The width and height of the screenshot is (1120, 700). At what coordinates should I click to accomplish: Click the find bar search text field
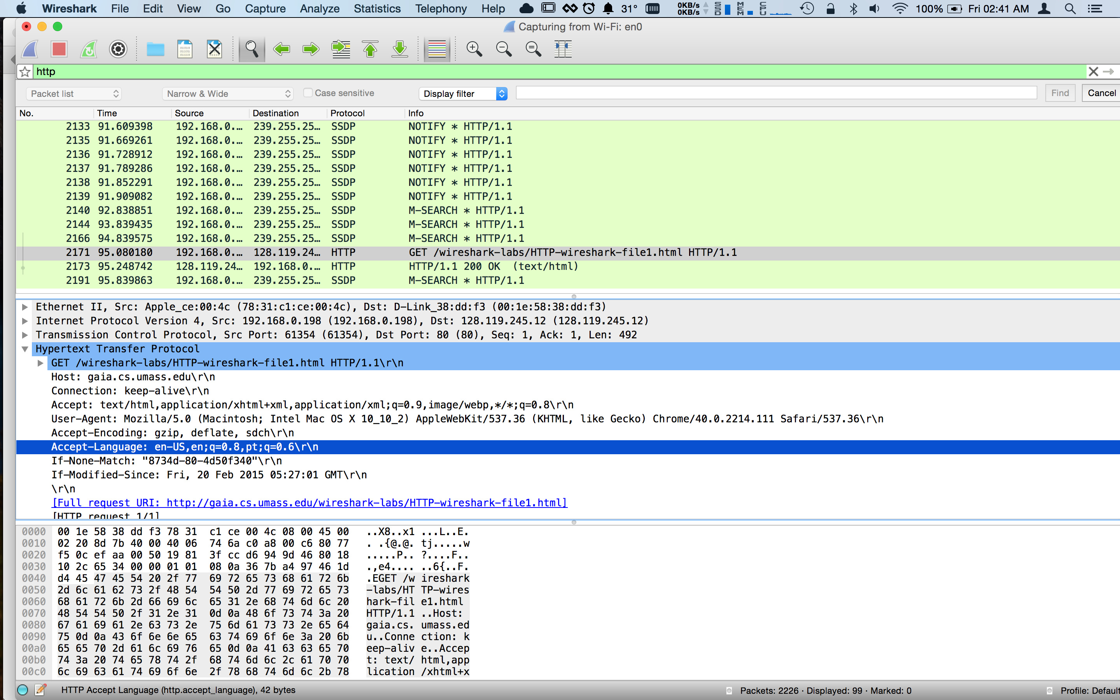click(x=776, y=93)
